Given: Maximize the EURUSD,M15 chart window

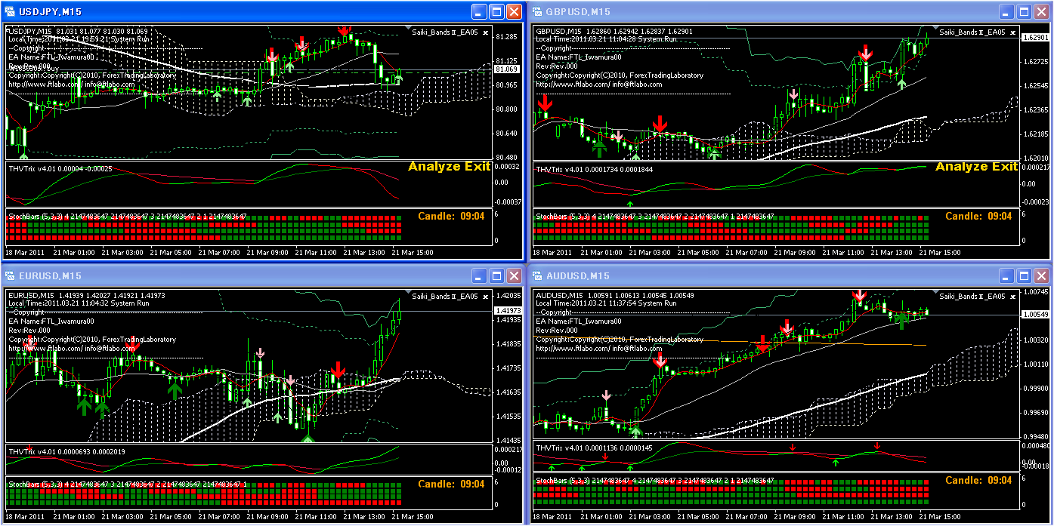Looking at the screenshot, I should click(496, 276).
